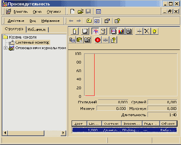
Task: Click the MMC console icon beside the Консоль menu
Action: (x=9, y=12)
